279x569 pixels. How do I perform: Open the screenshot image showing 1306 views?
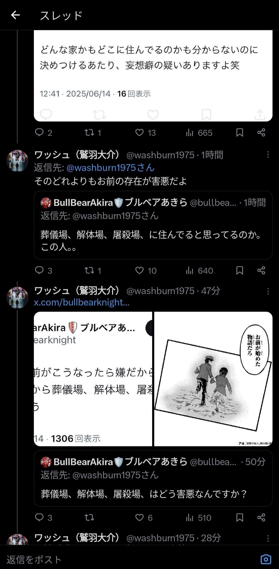pyautogui.click(x=93, y=379)
